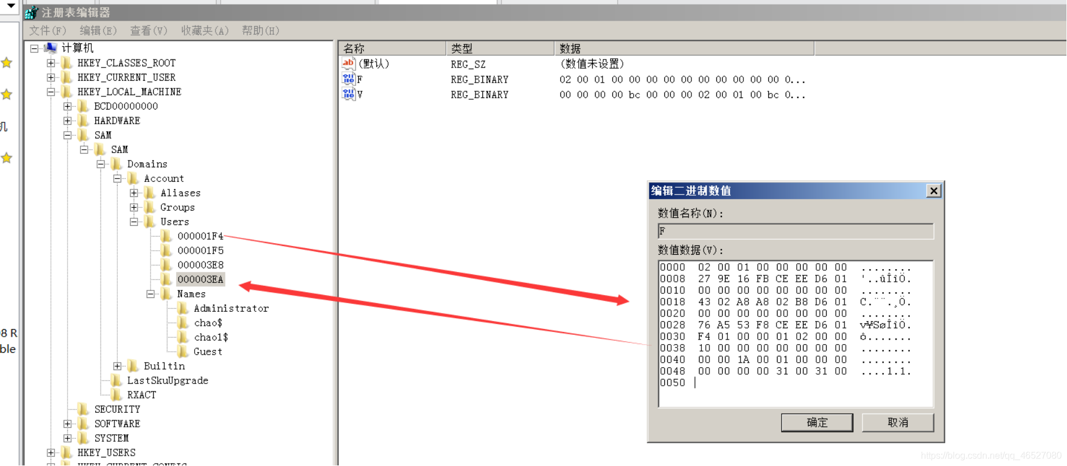This screenshot has height=466, width=1067.
Task: Select the Builtin key label
Action: pyautogui.click(x=164, y=366)
